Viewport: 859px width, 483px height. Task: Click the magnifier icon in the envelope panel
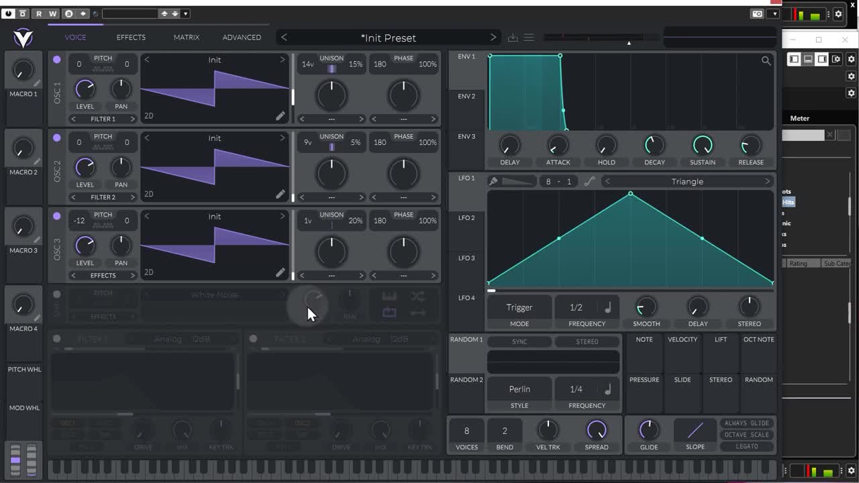766,60
